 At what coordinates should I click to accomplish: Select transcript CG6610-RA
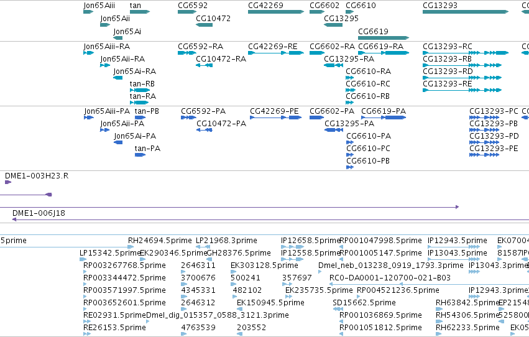point(349,78)
